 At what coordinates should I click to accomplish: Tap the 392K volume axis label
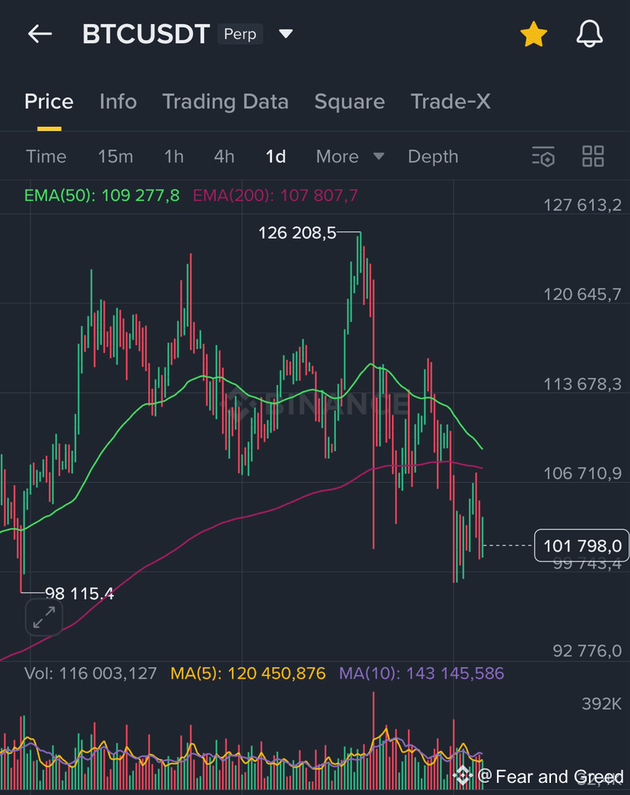point(602,704)
